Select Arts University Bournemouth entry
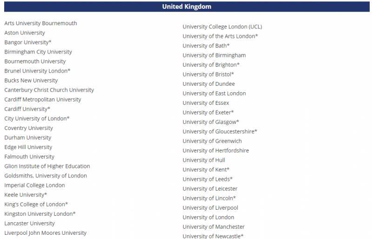Image resolution: width=372 pixels, height=239 pixels. [40, 23]
